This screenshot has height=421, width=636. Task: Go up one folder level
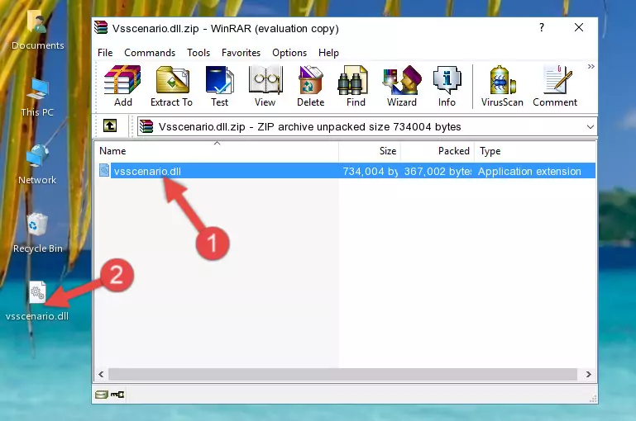[x=110, y=126]
